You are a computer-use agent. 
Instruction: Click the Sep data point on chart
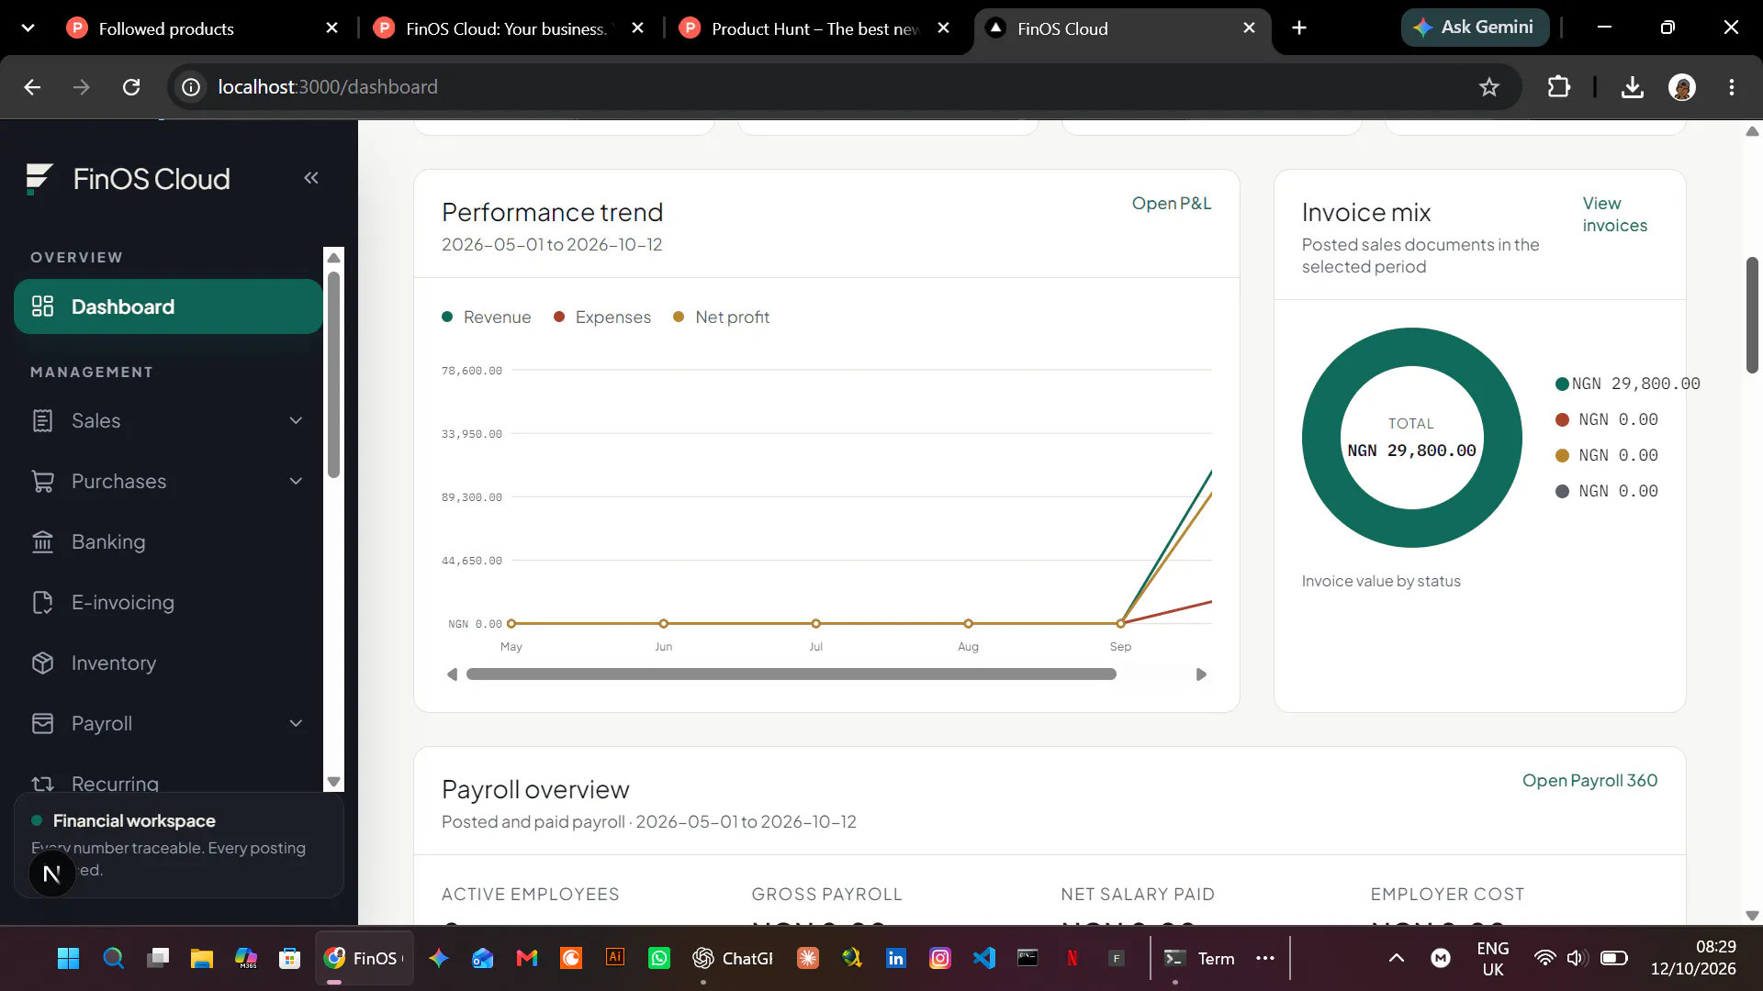[1120, 623]
